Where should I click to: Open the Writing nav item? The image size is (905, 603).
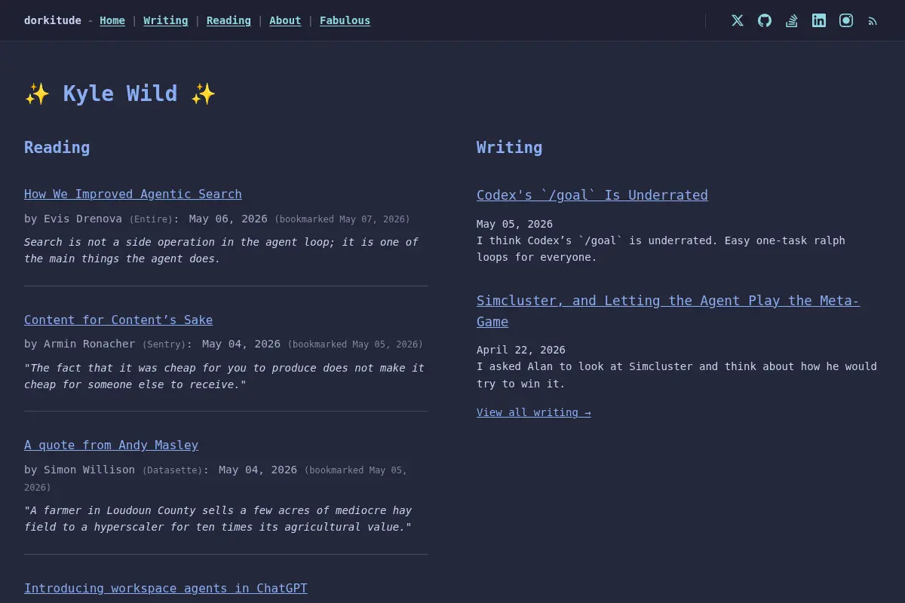(166, 20)
